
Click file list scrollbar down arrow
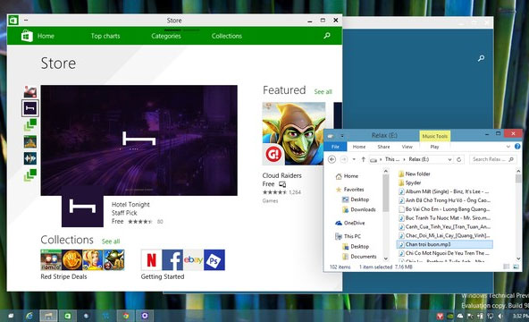[518, 258]
